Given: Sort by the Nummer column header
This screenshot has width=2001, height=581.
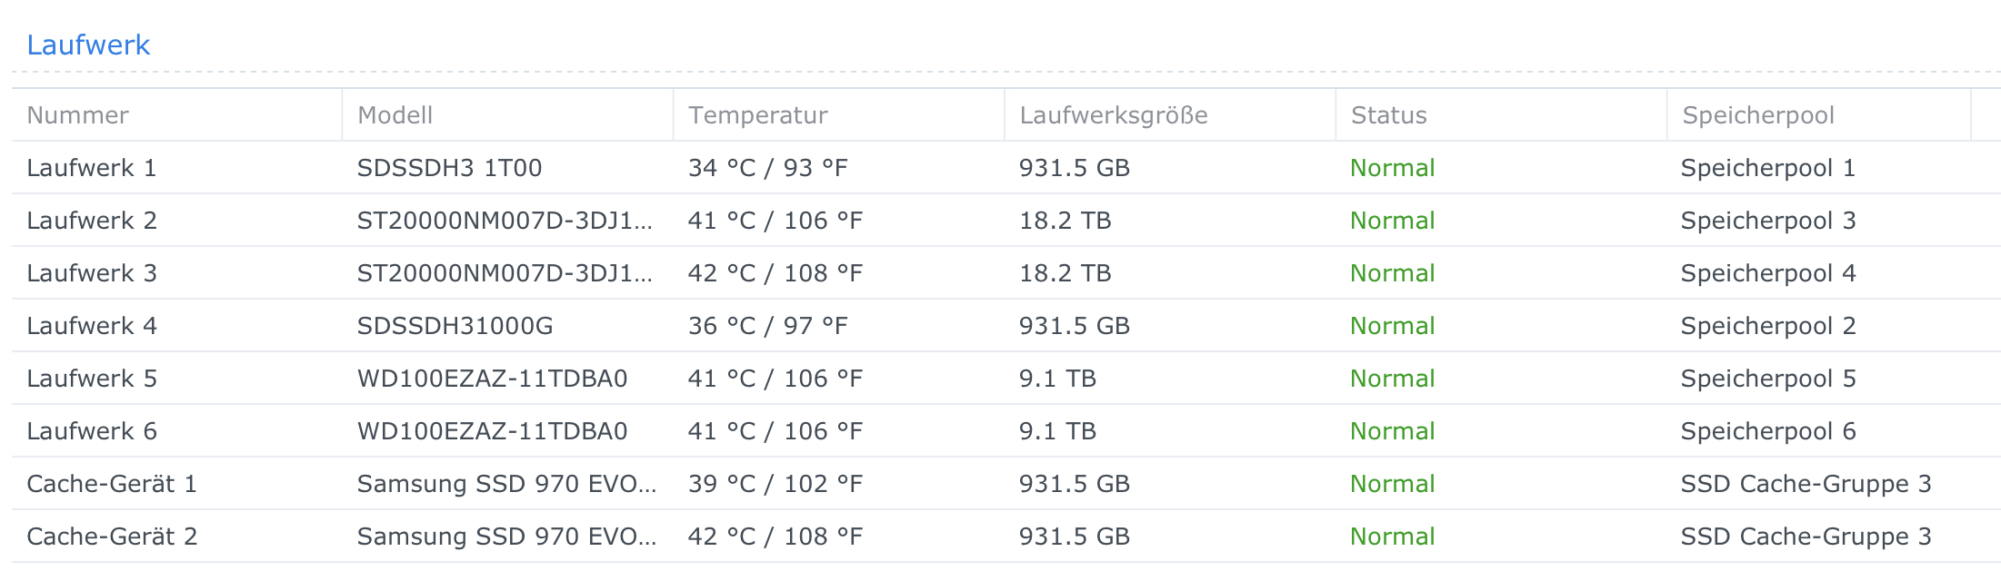Looking at the screenshot, I should [x=78, y=115].
